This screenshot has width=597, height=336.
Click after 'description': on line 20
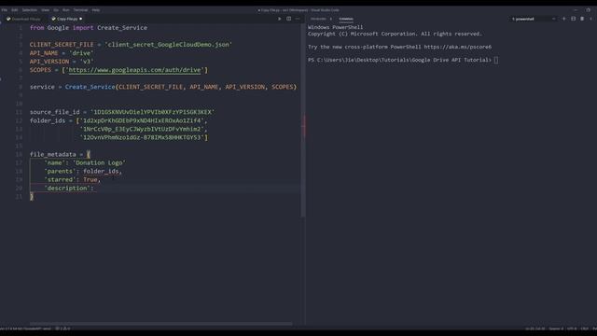coord(95,189)
